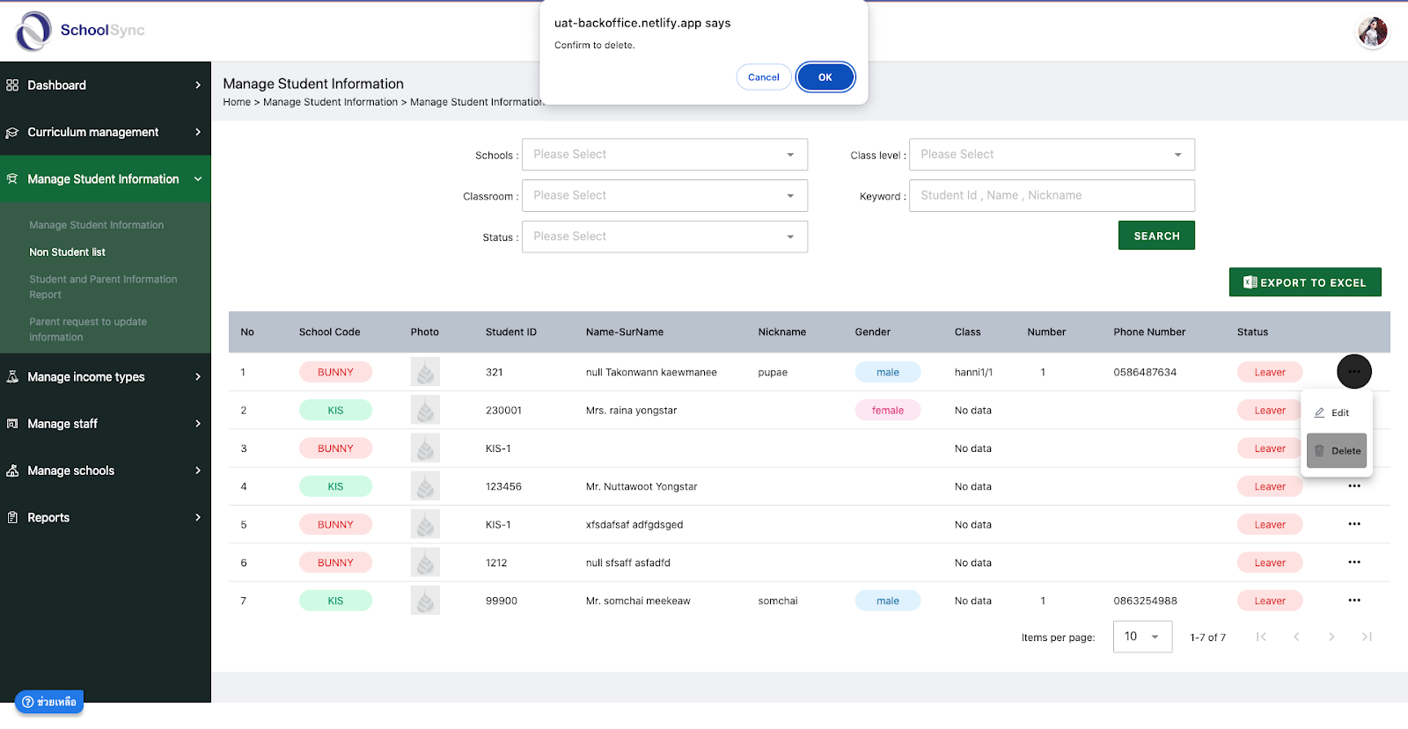Open Parent request to update information
This screenshot has height=729, width=1408.
88,330
